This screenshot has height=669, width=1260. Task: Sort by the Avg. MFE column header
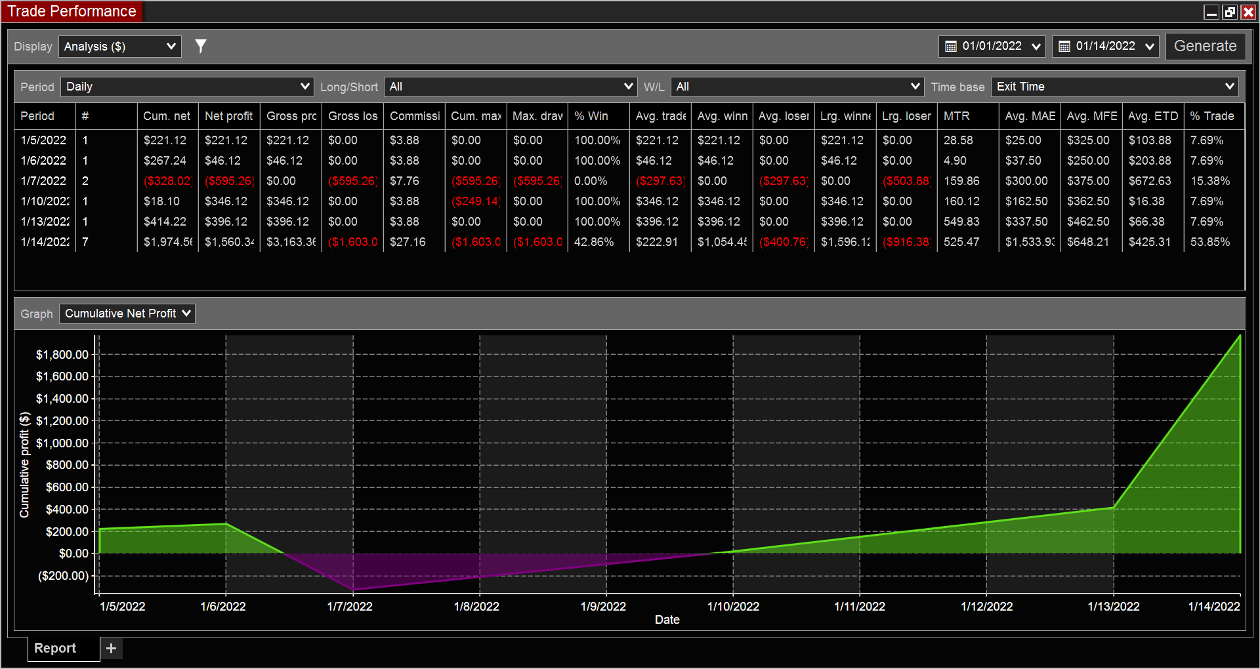pyautogui.click(x=1092, y=116)
